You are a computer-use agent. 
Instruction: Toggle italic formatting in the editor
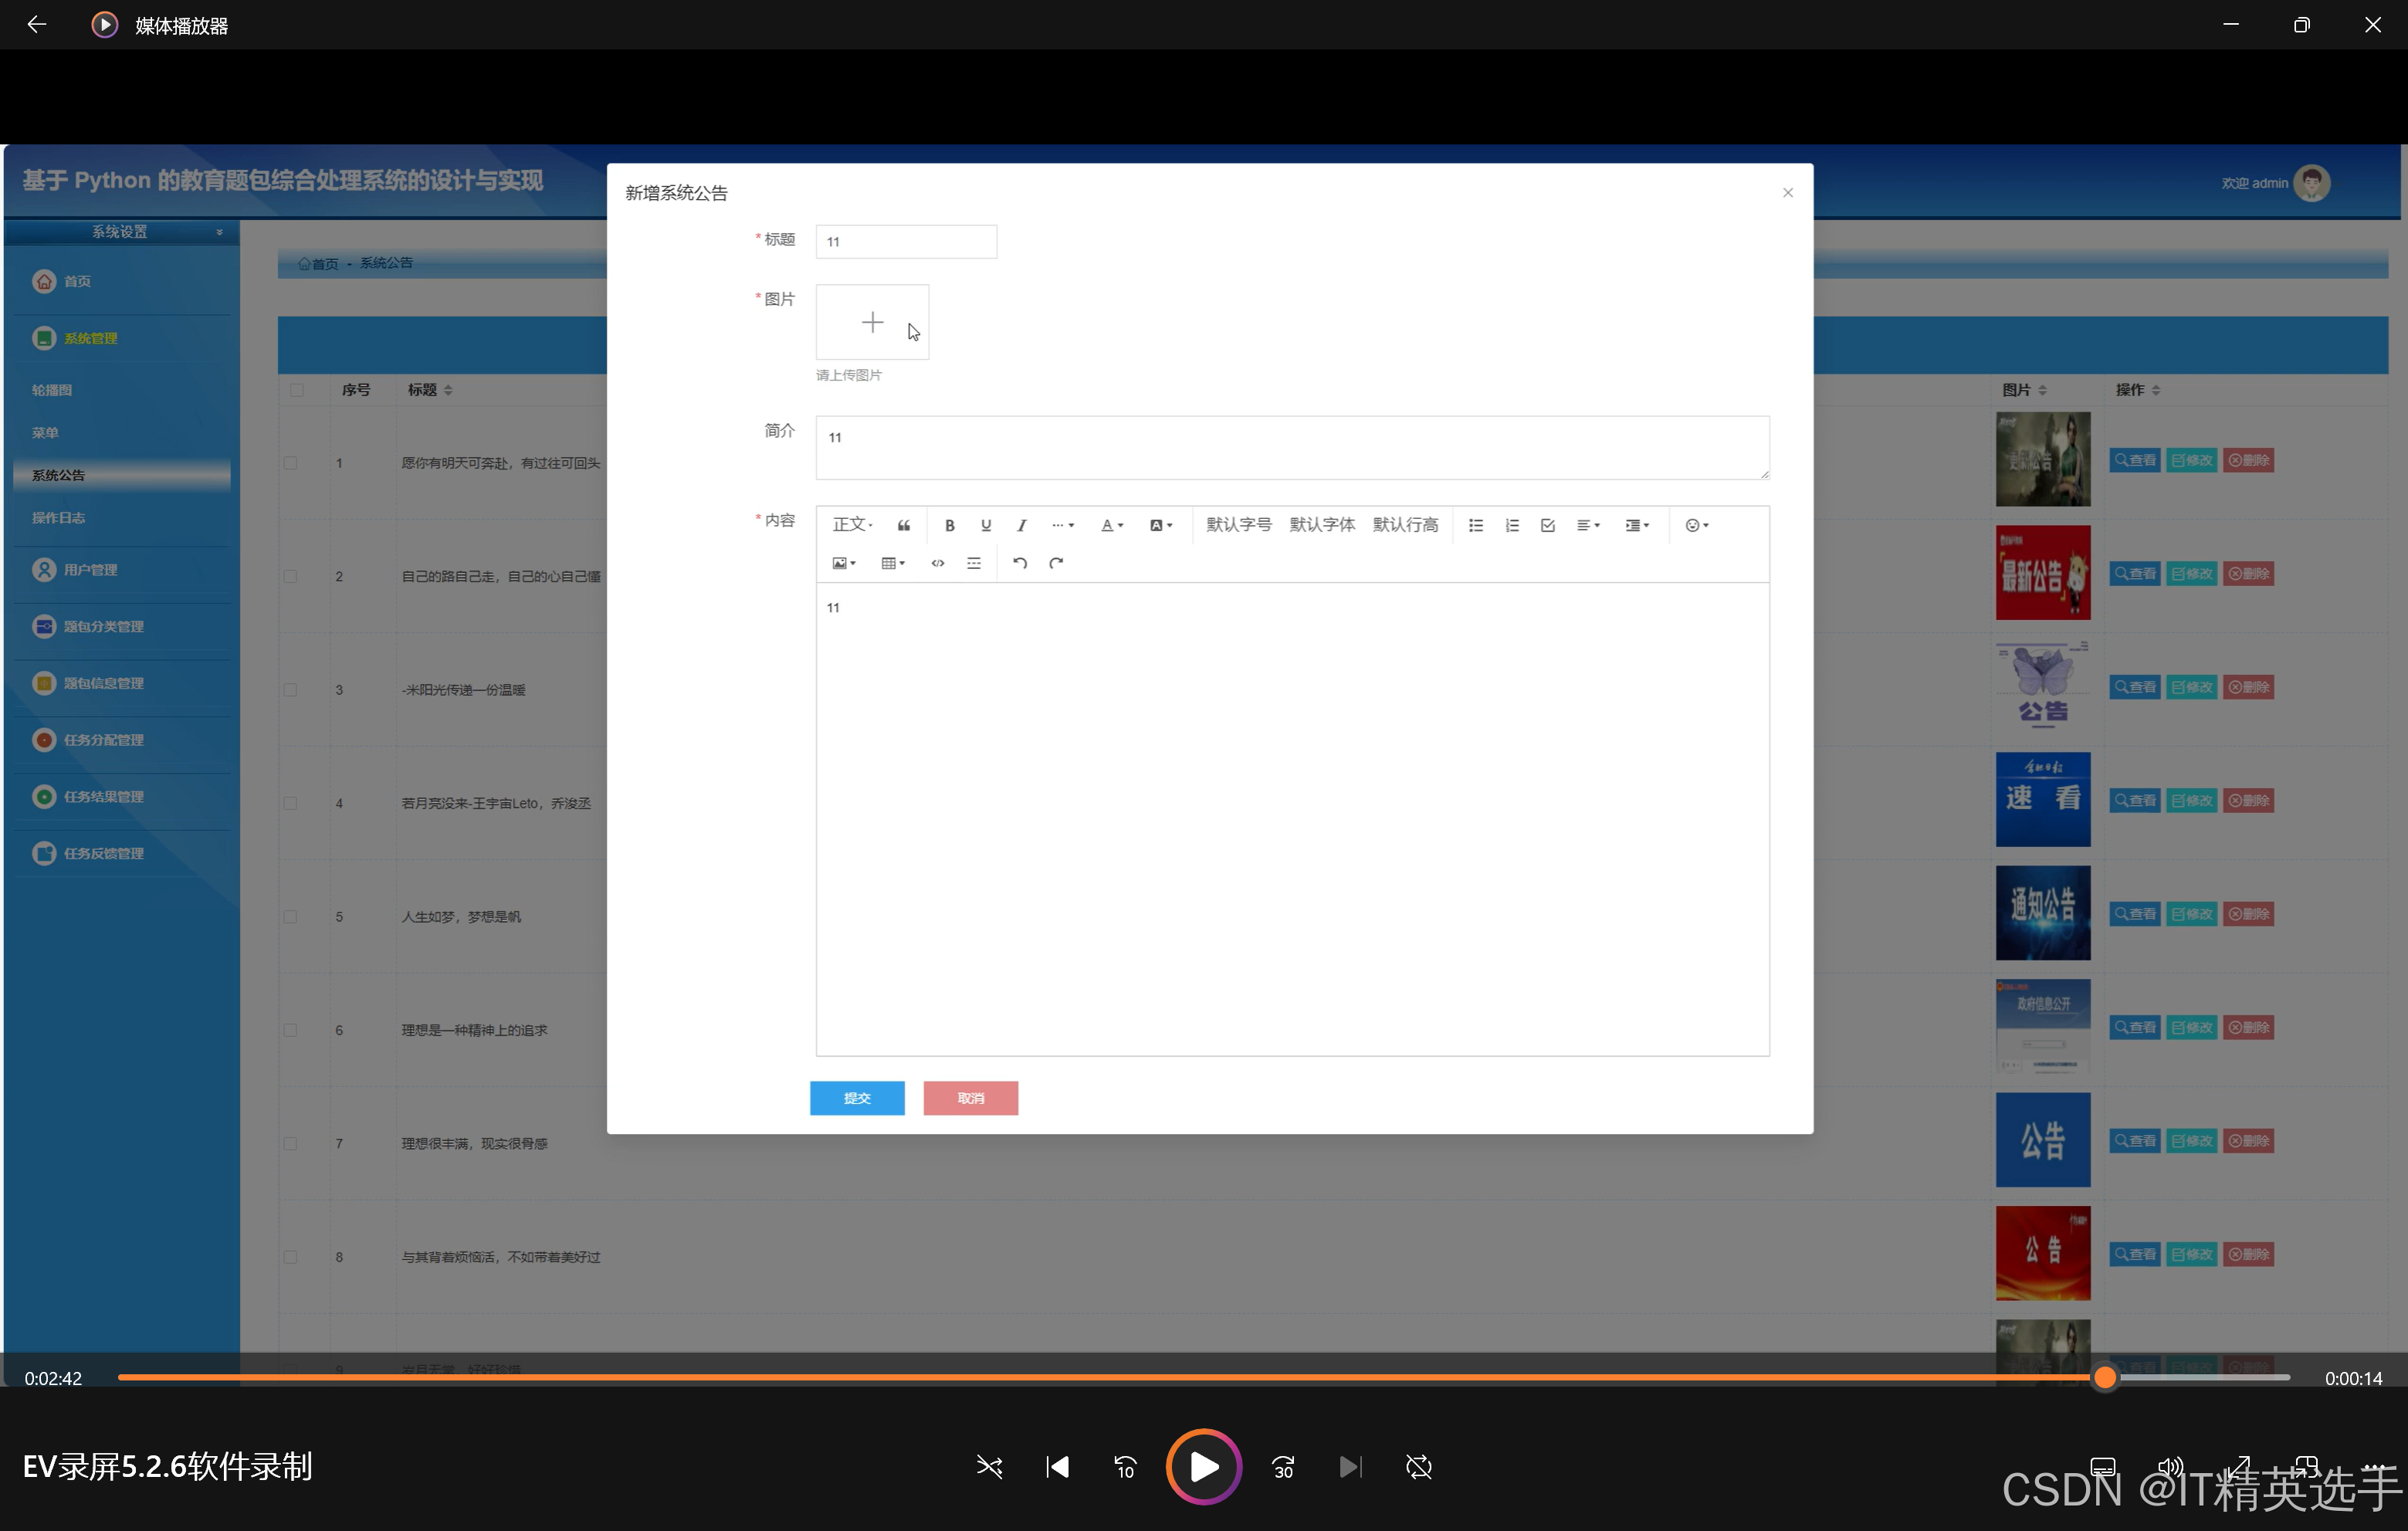(1021, 525)
